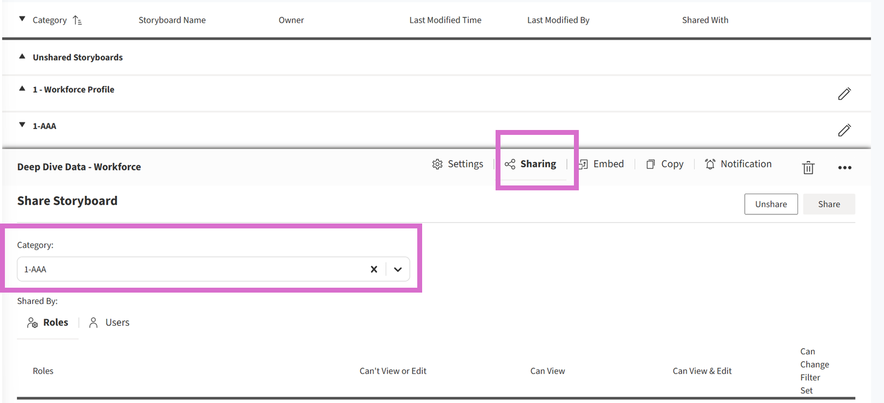Click inside the Category input field

[x=190, y=269]
